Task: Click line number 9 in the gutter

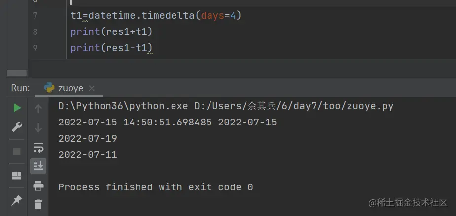Action: click(x=35, y=48)
